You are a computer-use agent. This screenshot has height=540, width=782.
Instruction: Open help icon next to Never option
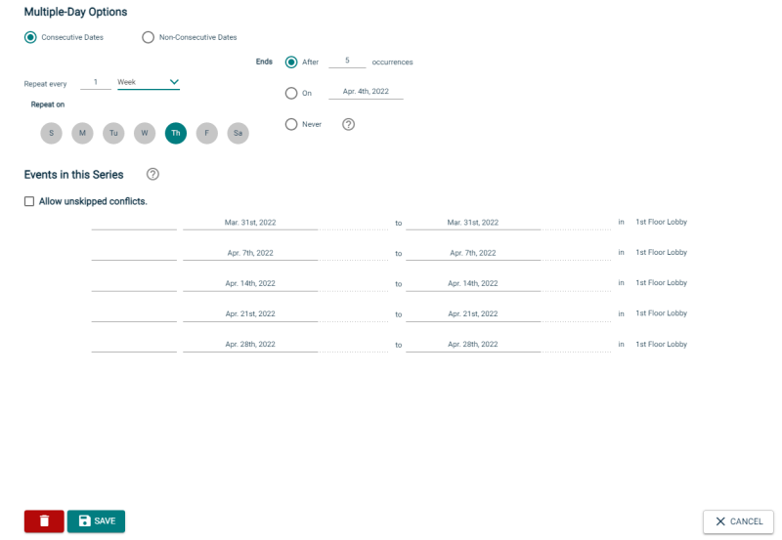[349, 125]
